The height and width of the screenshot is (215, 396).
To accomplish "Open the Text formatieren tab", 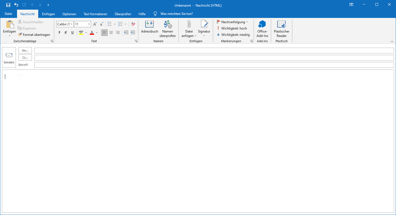I will coord(95,14).
